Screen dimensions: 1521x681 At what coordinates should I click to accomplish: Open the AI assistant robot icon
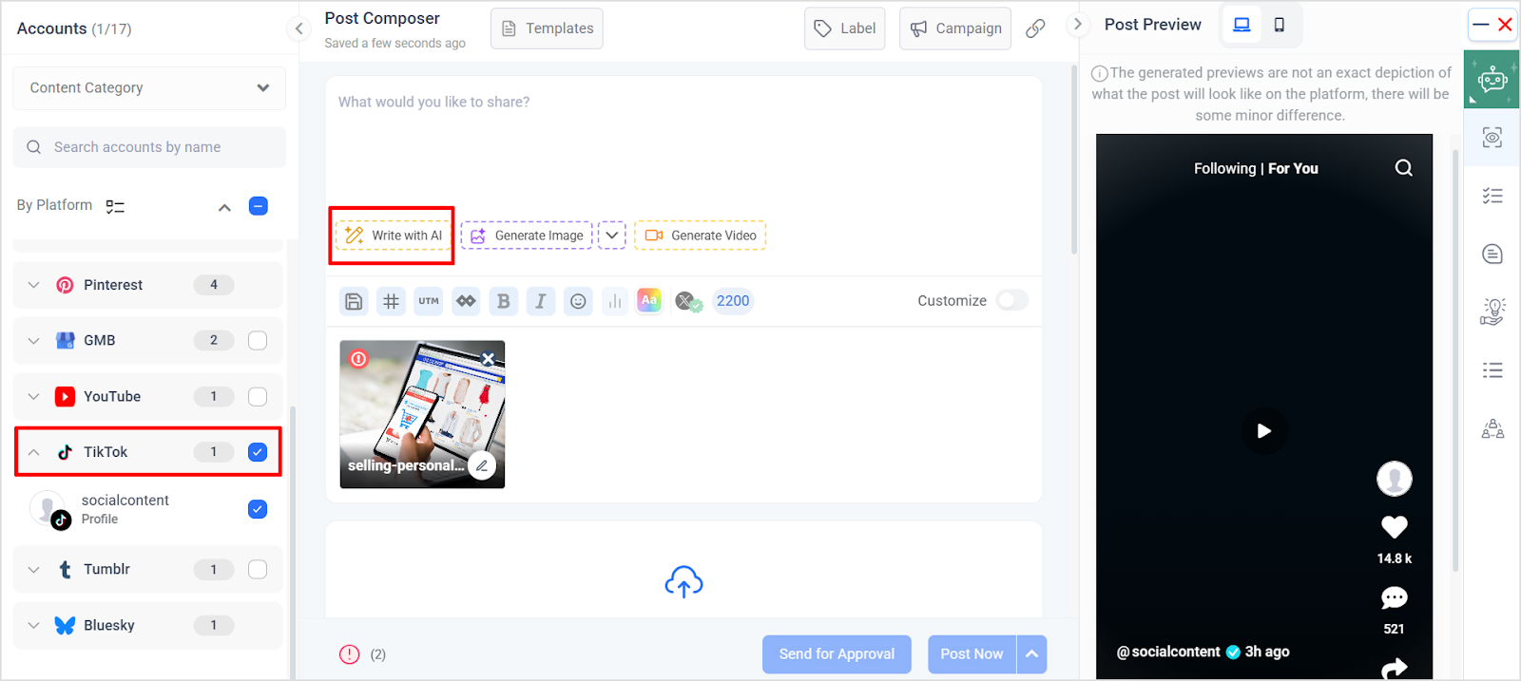pyautogui.click(x=1492, y=79)
